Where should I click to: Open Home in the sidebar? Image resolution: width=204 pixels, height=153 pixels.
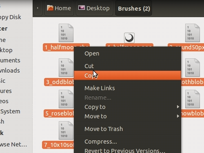pos(3,40)
